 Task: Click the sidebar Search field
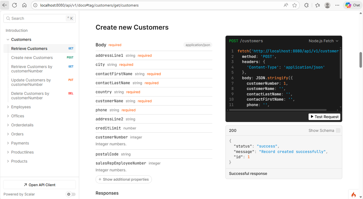pos(39,18)
